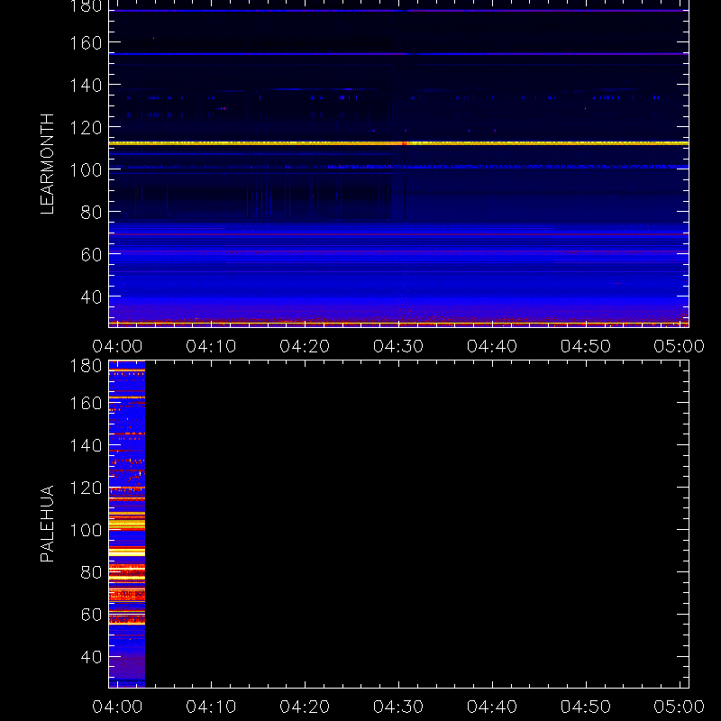Click the 04:10 time label under the Palehua plot
Viewport: 721px width, 721px height.
coord(211,707)
